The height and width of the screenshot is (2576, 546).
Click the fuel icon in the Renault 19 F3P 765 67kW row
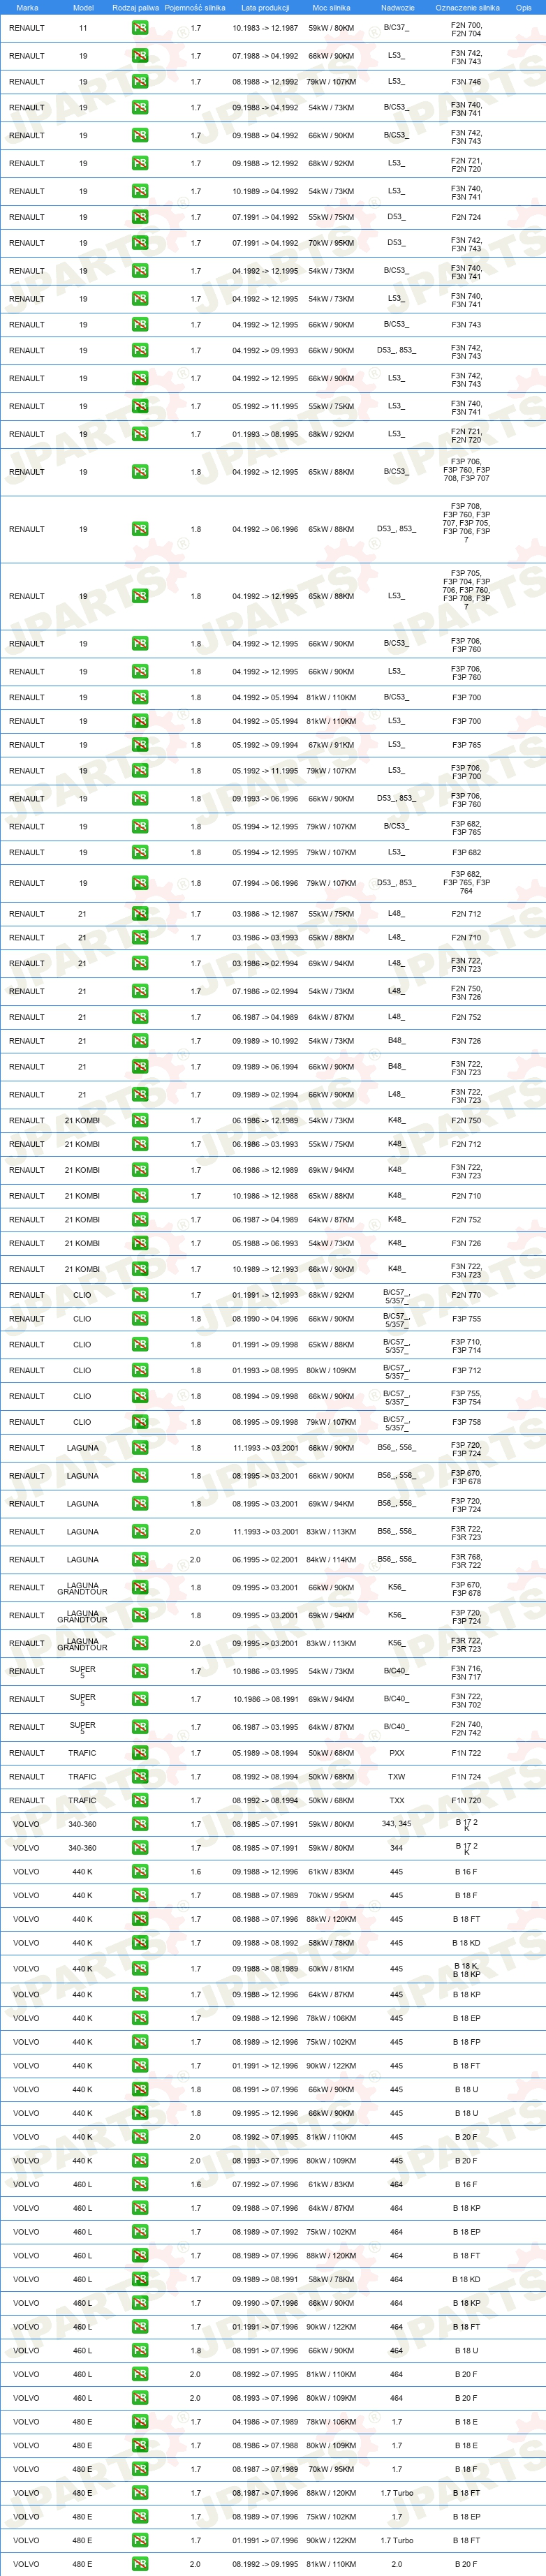pyautogui.click(x=140, y=745)
